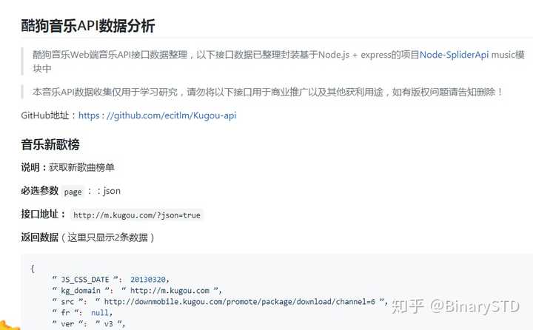533x330 pixels.
Task: Click the inline code tag 'page'
Action: [73, 192]
